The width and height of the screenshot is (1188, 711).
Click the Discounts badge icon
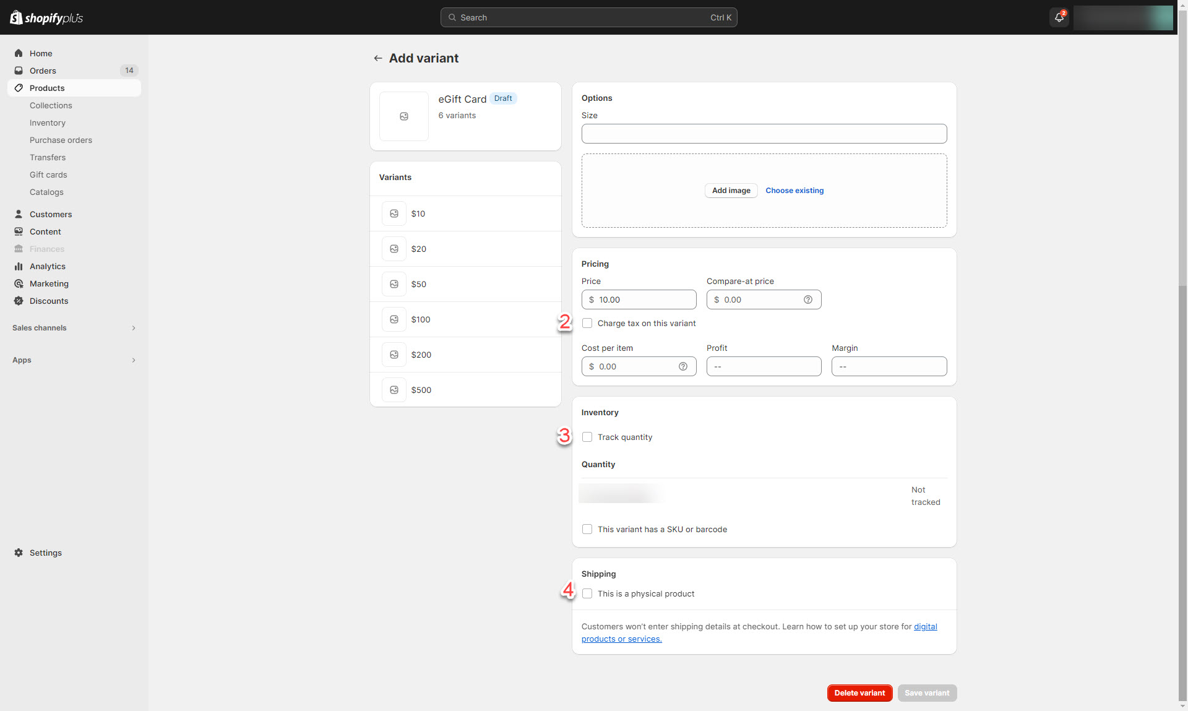[x=19, y=301]
